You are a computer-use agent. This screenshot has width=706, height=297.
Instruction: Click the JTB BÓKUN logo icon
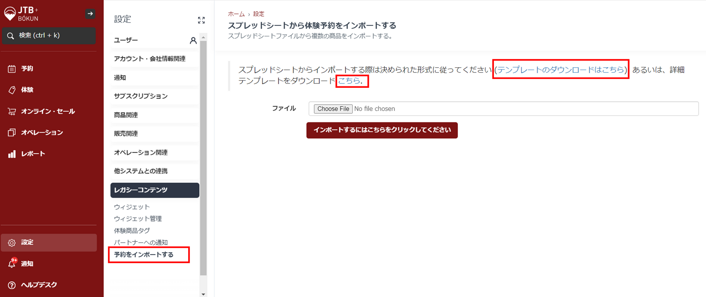coord(10,14)
